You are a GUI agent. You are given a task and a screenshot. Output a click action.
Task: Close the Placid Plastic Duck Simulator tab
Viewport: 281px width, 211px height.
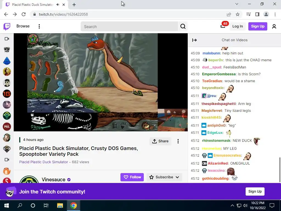64,5
